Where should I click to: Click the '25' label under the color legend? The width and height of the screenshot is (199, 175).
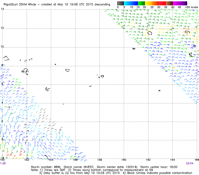(x=152, y=7)
